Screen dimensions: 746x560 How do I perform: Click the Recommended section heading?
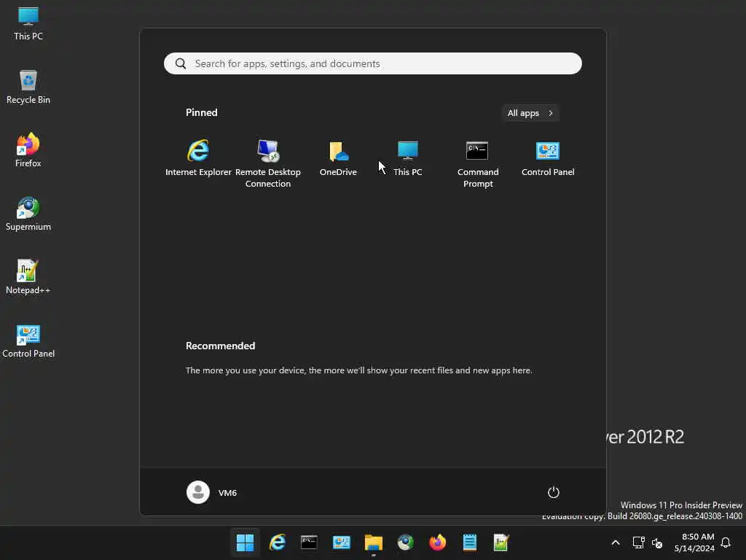220,346
